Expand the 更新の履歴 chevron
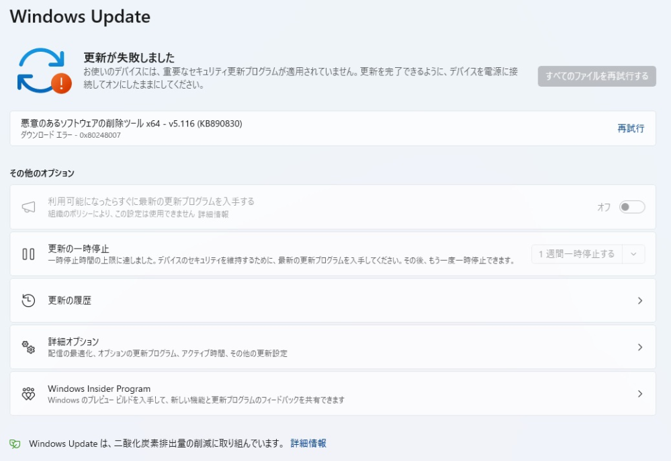 [641, 300]
